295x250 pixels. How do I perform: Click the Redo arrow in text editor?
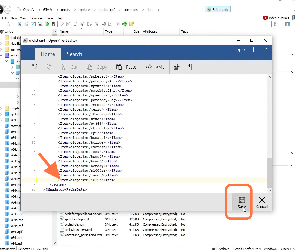pos(49,67)
